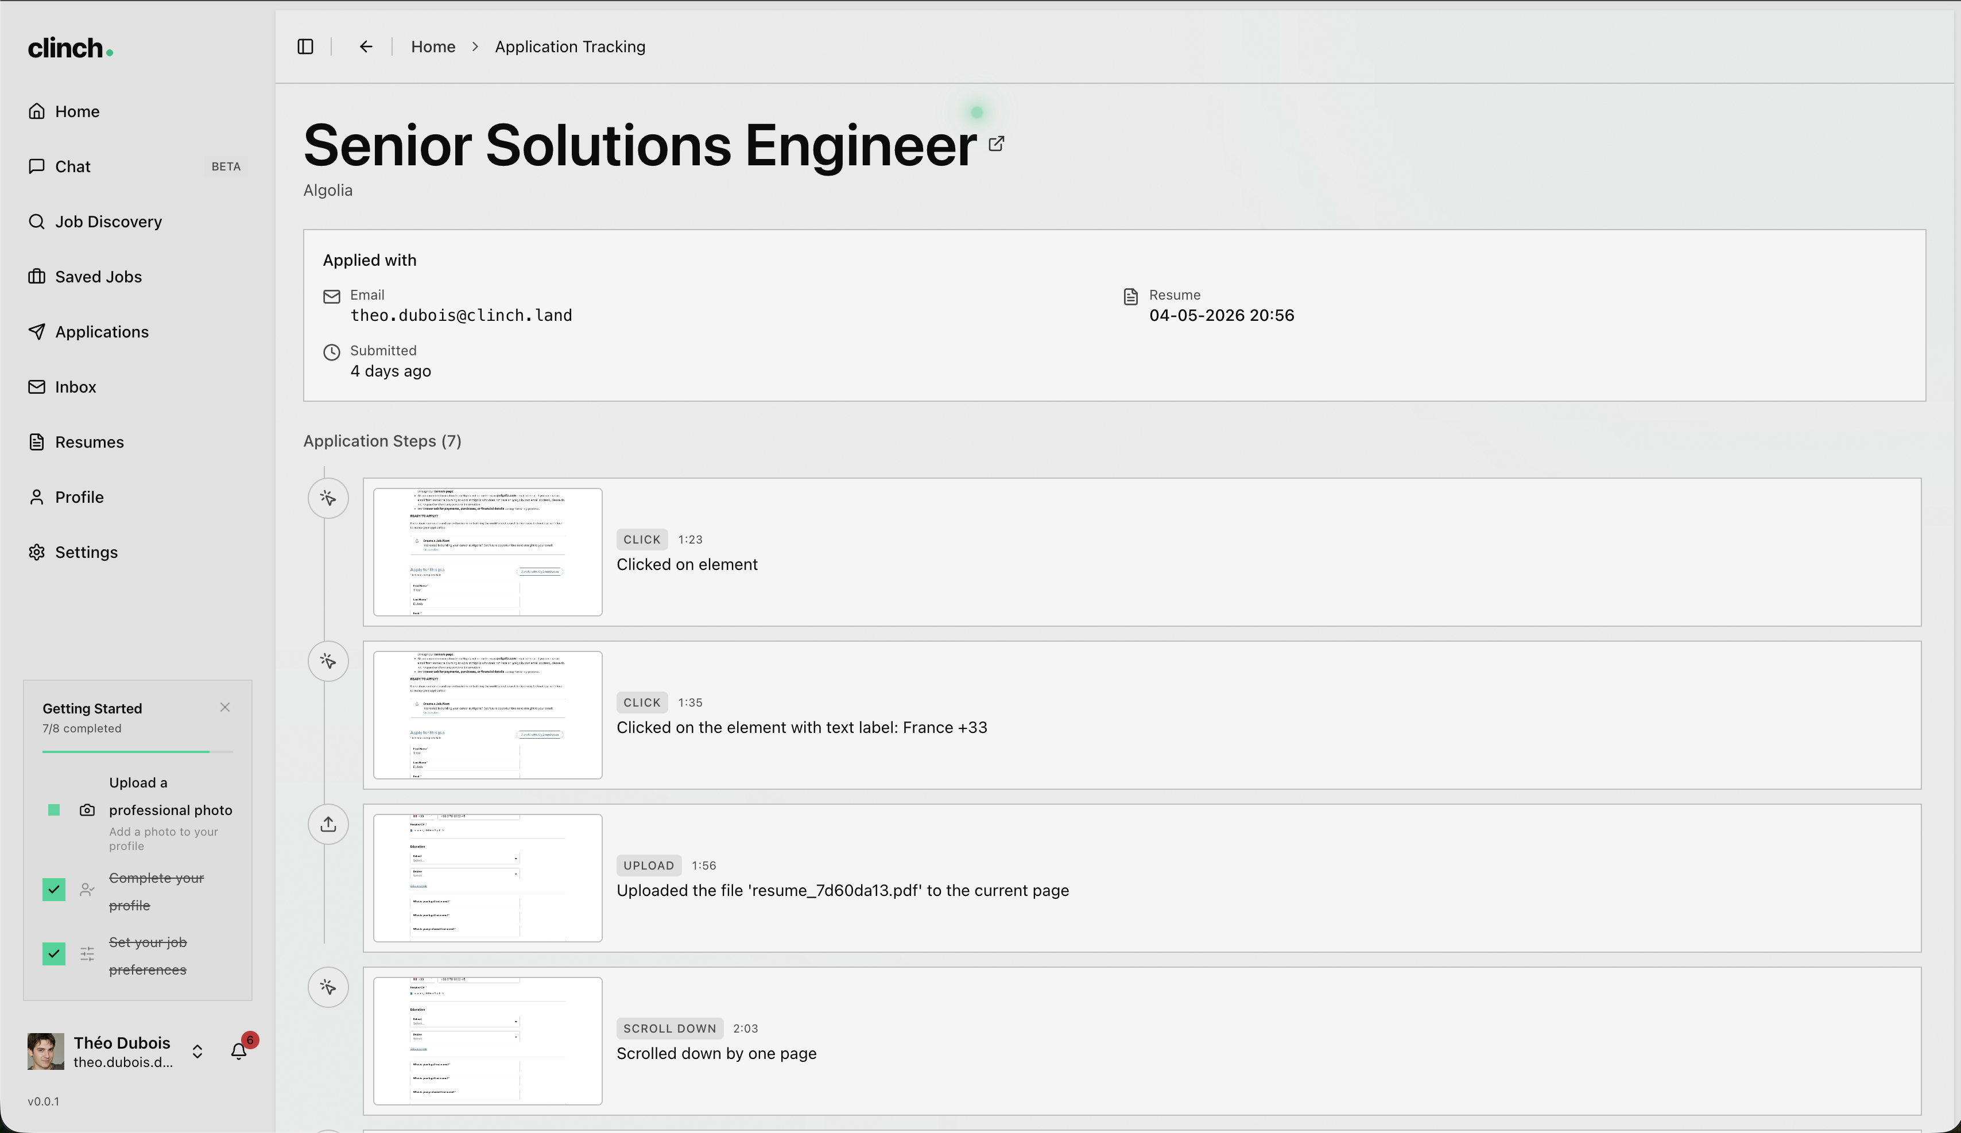This screenshot has width=1961, height=1133.
Task: Click the Saved Jobs briefcase icon
Action: click(37, 277)
